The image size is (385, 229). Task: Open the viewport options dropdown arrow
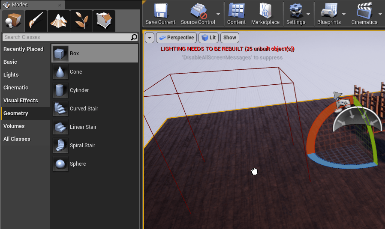tap(150, 38)
